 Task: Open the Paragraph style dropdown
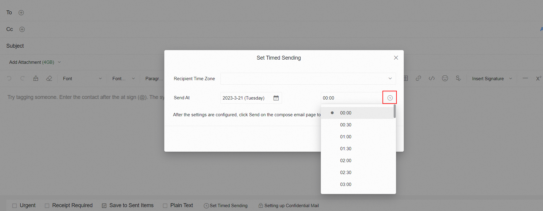154,79
